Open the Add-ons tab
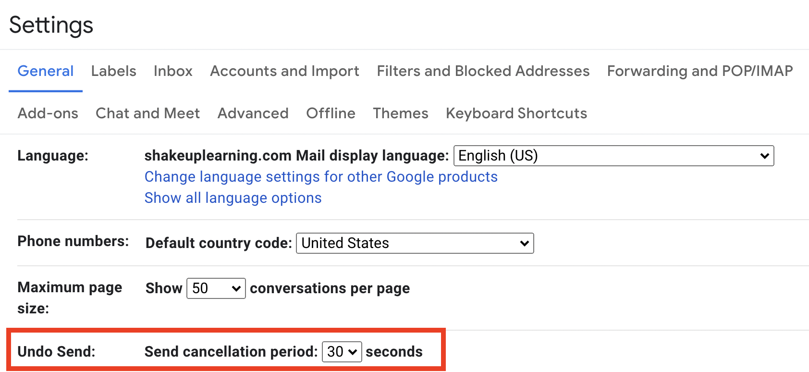This screenshot has width=809, height=372. pyautogui.click(x=48, y=113)
